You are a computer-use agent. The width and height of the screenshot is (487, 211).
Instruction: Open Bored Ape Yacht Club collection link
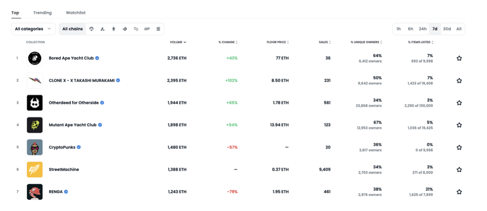[x=71, y=58]
